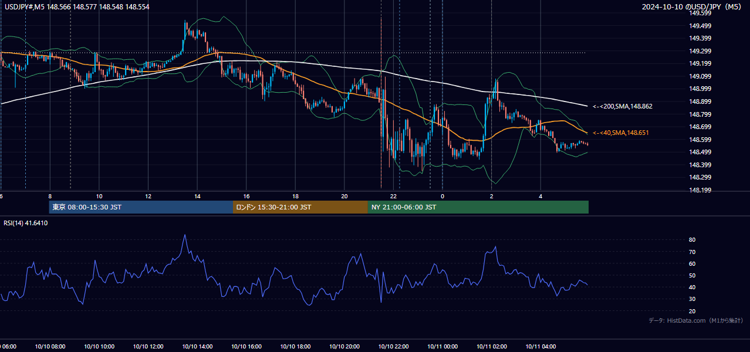Select hour tick 12 below the price chart
The width and height of the screenshot is (750, 352).
point(148,196)
